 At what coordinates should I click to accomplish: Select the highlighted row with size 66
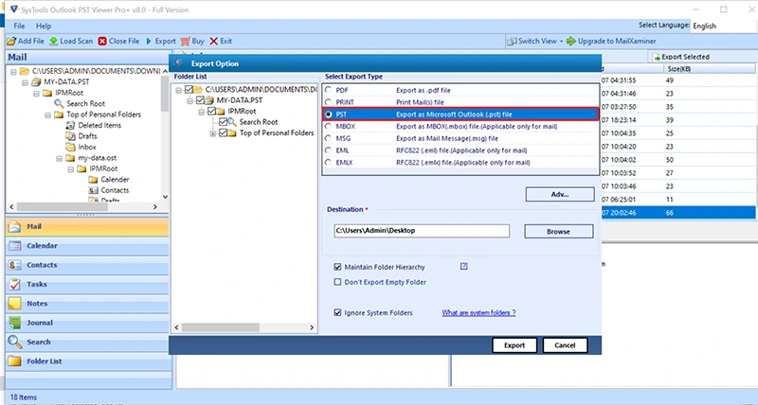tap(678, 212)
